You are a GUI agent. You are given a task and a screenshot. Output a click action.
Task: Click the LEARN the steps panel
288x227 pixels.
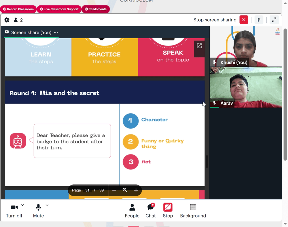[x=38, y=57]
